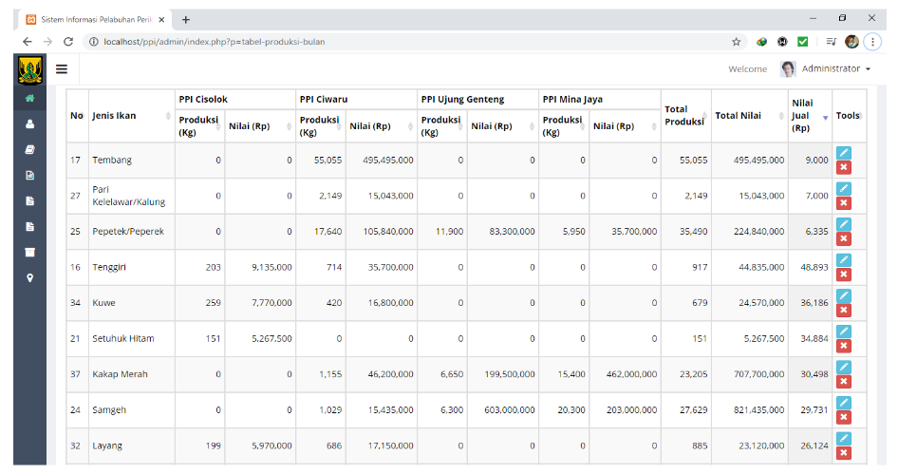Screen dimensions: 898x474
Task: Reload the page with the refresh button
Action: point(68,42)
